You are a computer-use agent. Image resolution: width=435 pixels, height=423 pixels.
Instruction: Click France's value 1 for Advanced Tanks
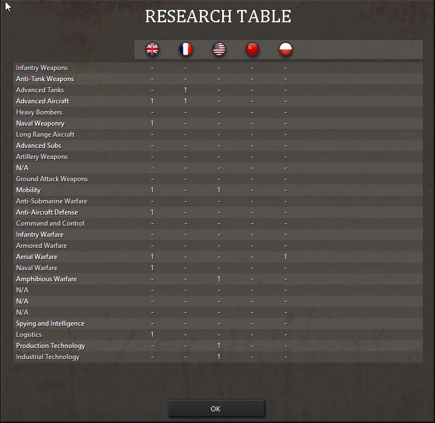[x=186, y=90]
